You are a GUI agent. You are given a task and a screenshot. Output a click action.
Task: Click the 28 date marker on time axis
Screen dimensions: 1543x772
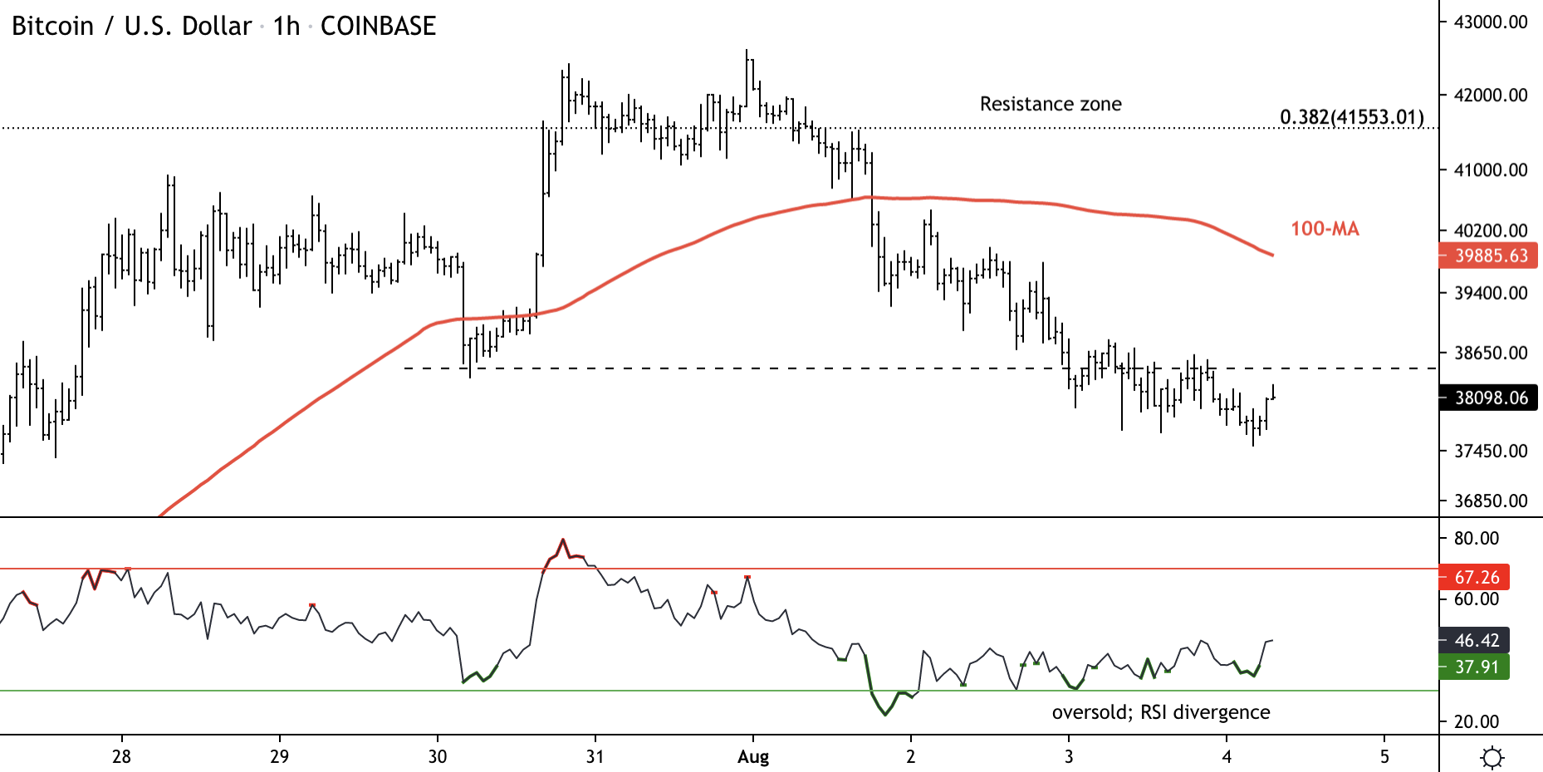(x=122, y=756)
